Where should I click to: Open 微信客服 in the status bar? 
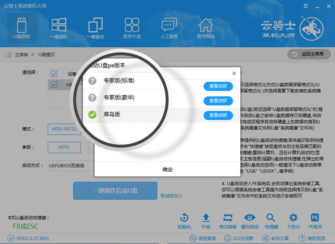[203, 238]
